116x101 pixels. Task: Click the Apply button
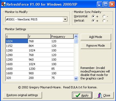[x=82, y=95]
